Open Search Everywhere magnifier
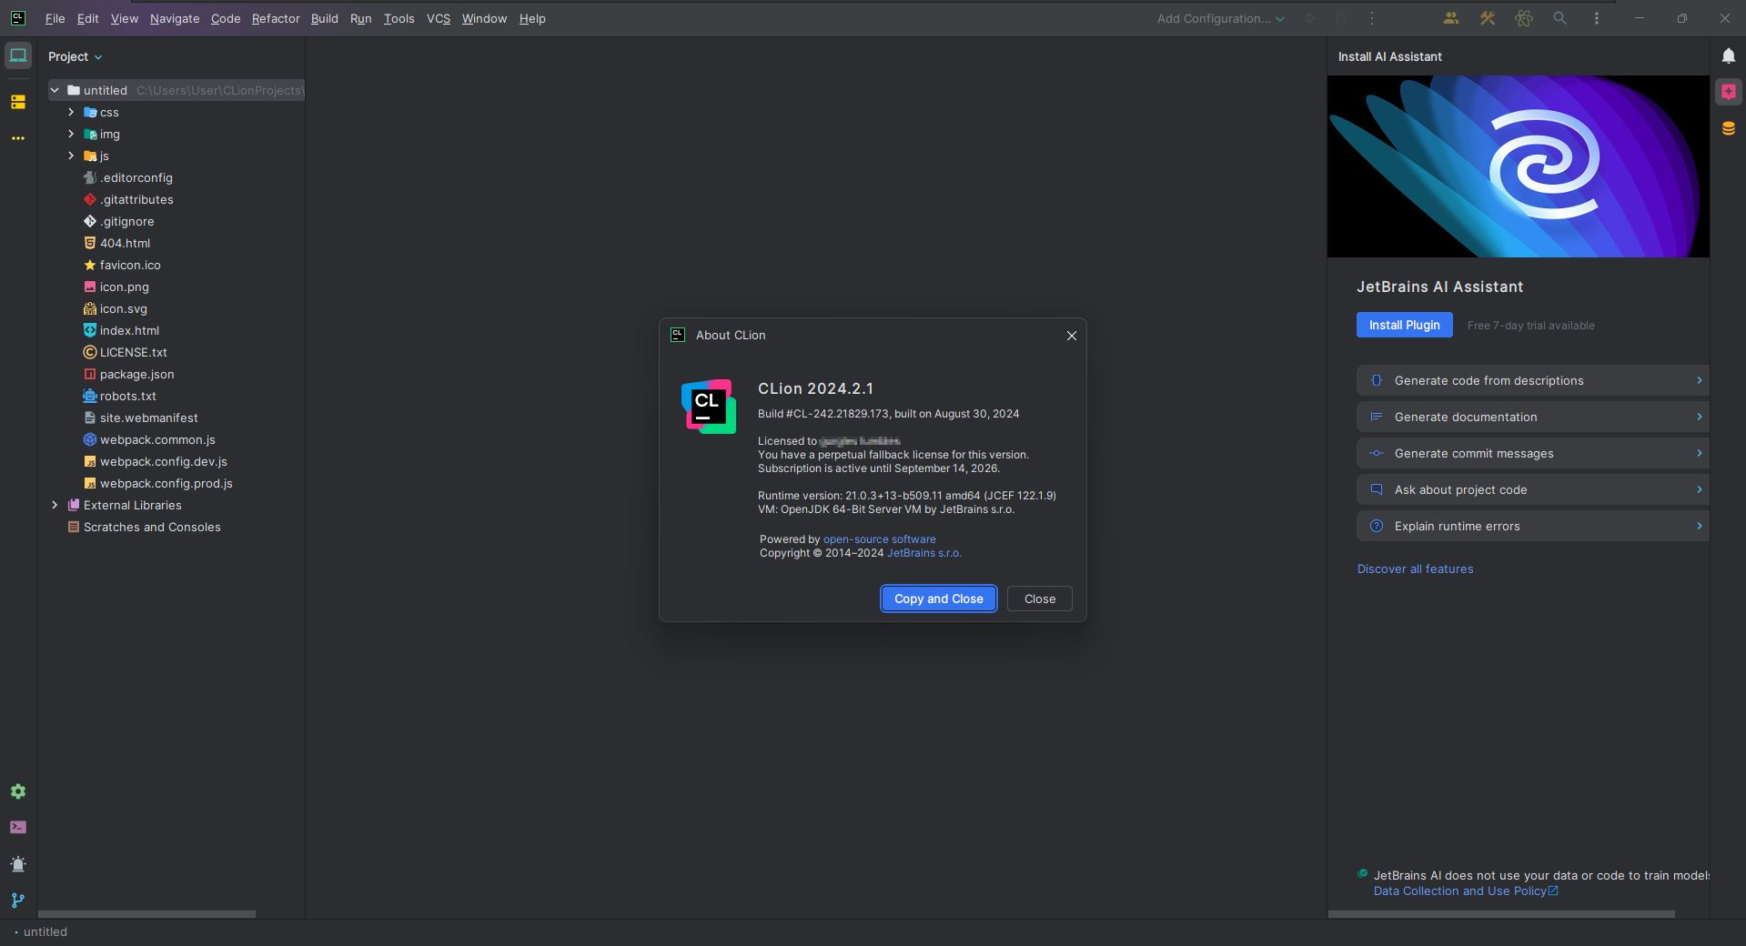Screen dimensions: 1746x946 (x=1560, y=18)
